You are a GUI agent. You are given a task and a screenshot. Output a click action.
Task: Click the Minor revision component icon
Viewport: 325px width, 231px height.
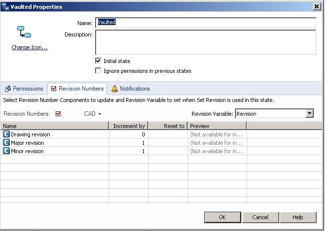6,151
